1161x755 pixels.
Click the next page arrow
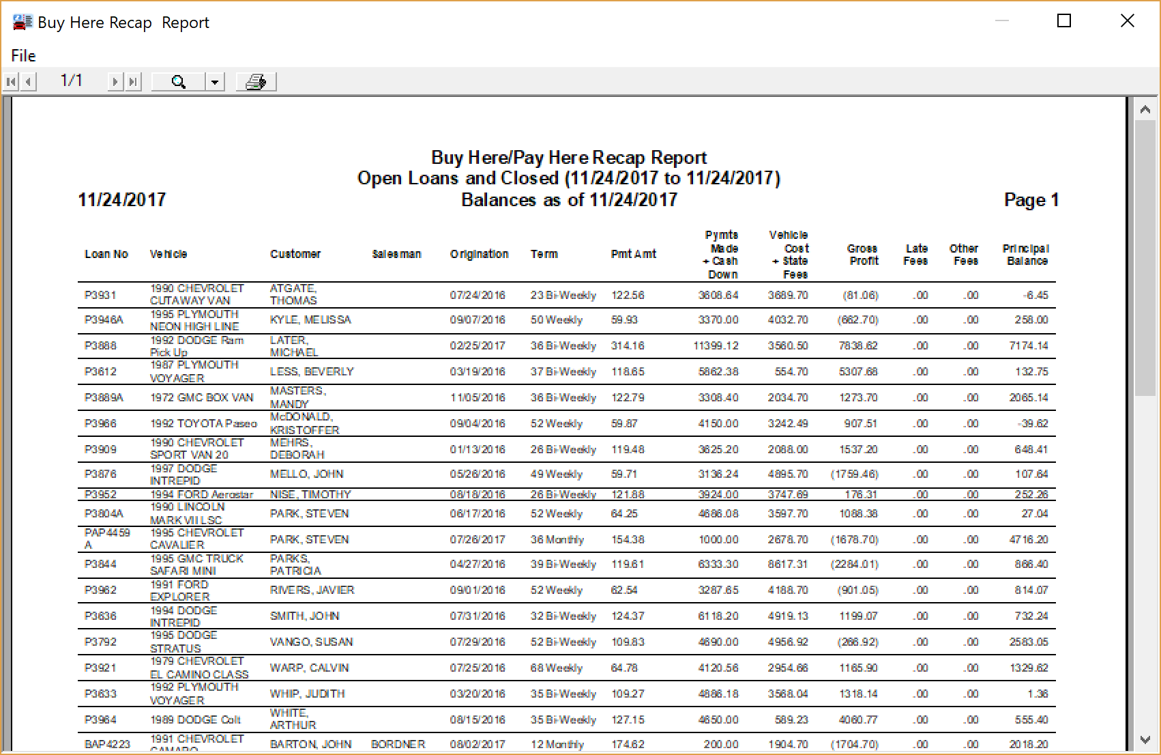point(115,82)
